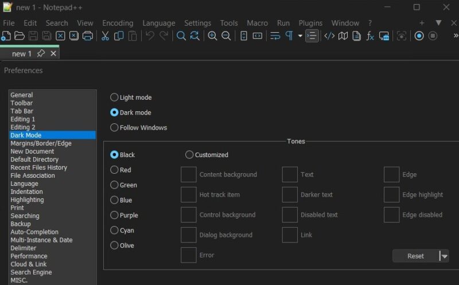
Task: Open the File menu
Action: coord(9,23)
